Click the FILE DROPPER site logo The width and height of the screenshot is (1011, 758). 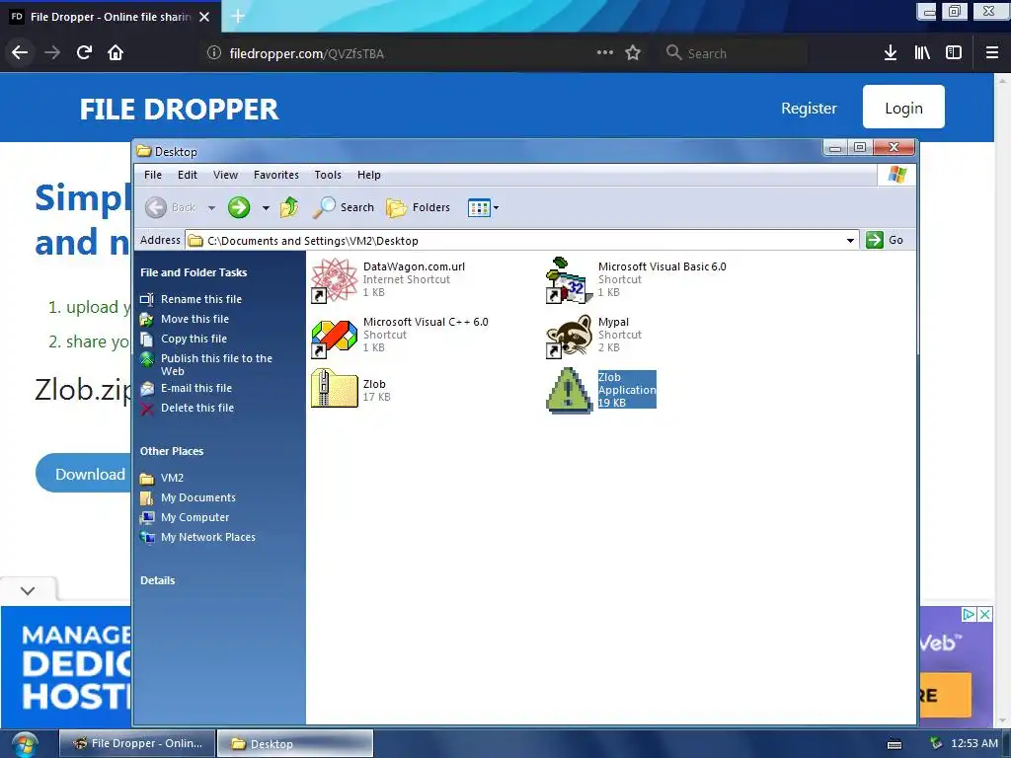180,109
